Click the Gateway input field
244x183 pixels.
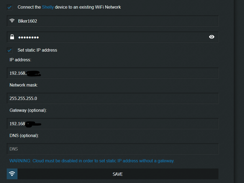pos(113,123)
